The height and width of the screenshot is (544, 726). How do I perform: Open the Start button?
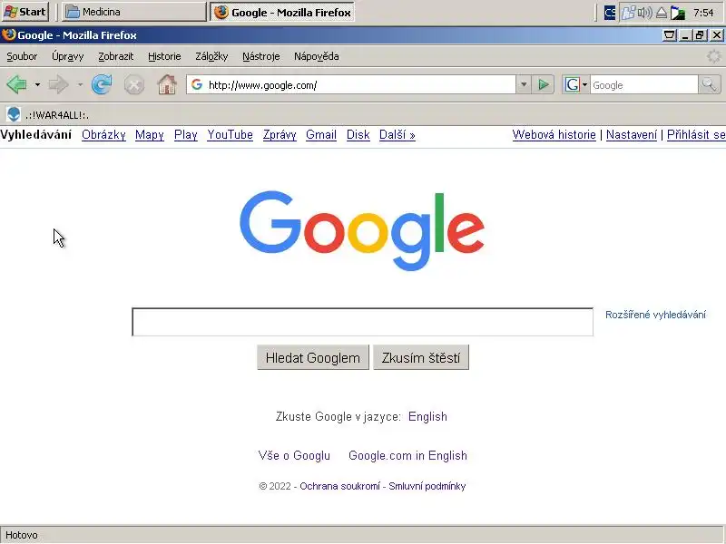(25, 12)
